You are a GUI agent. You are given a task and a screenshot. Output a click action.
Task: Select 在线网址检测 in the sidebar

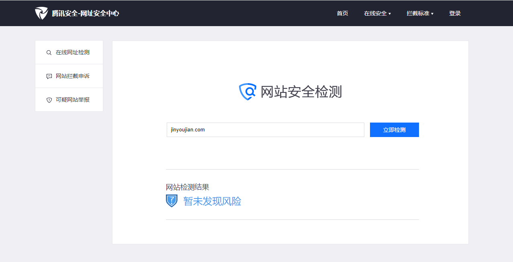point(69,52)
